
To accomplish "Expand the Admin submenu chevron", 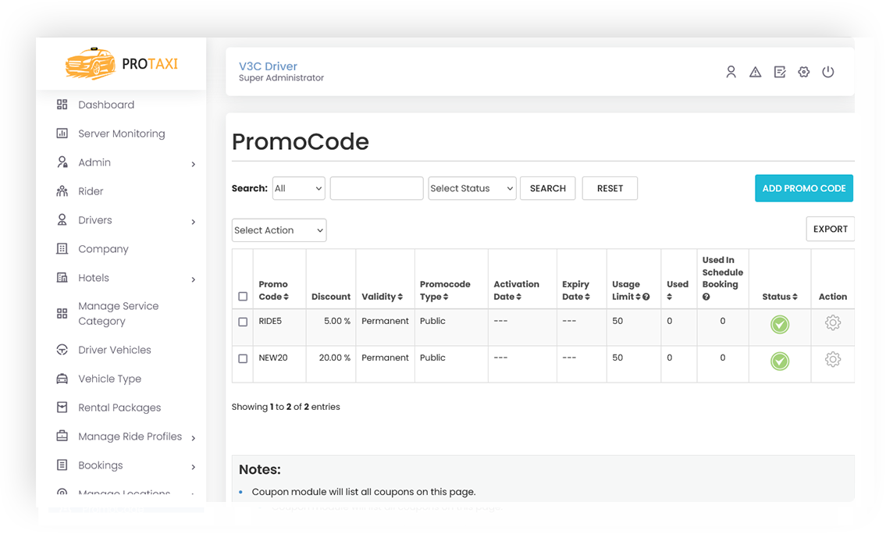I will (x=194, y=164).
